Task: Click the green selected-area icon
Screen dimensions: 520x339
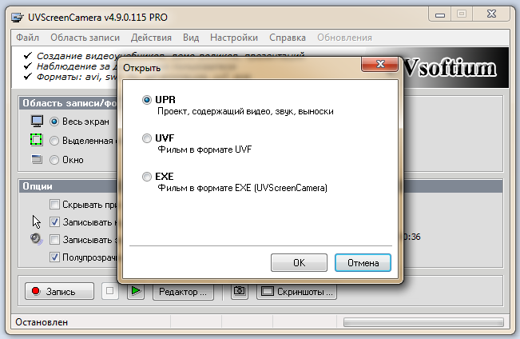Action: click(36, 139)
